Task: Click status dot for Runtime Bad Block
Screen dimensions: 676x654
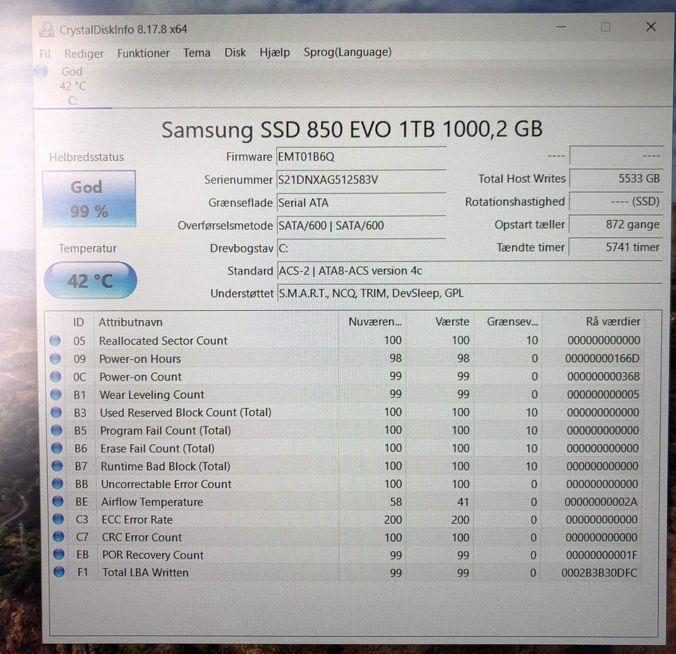Action: tap(57, 467)
